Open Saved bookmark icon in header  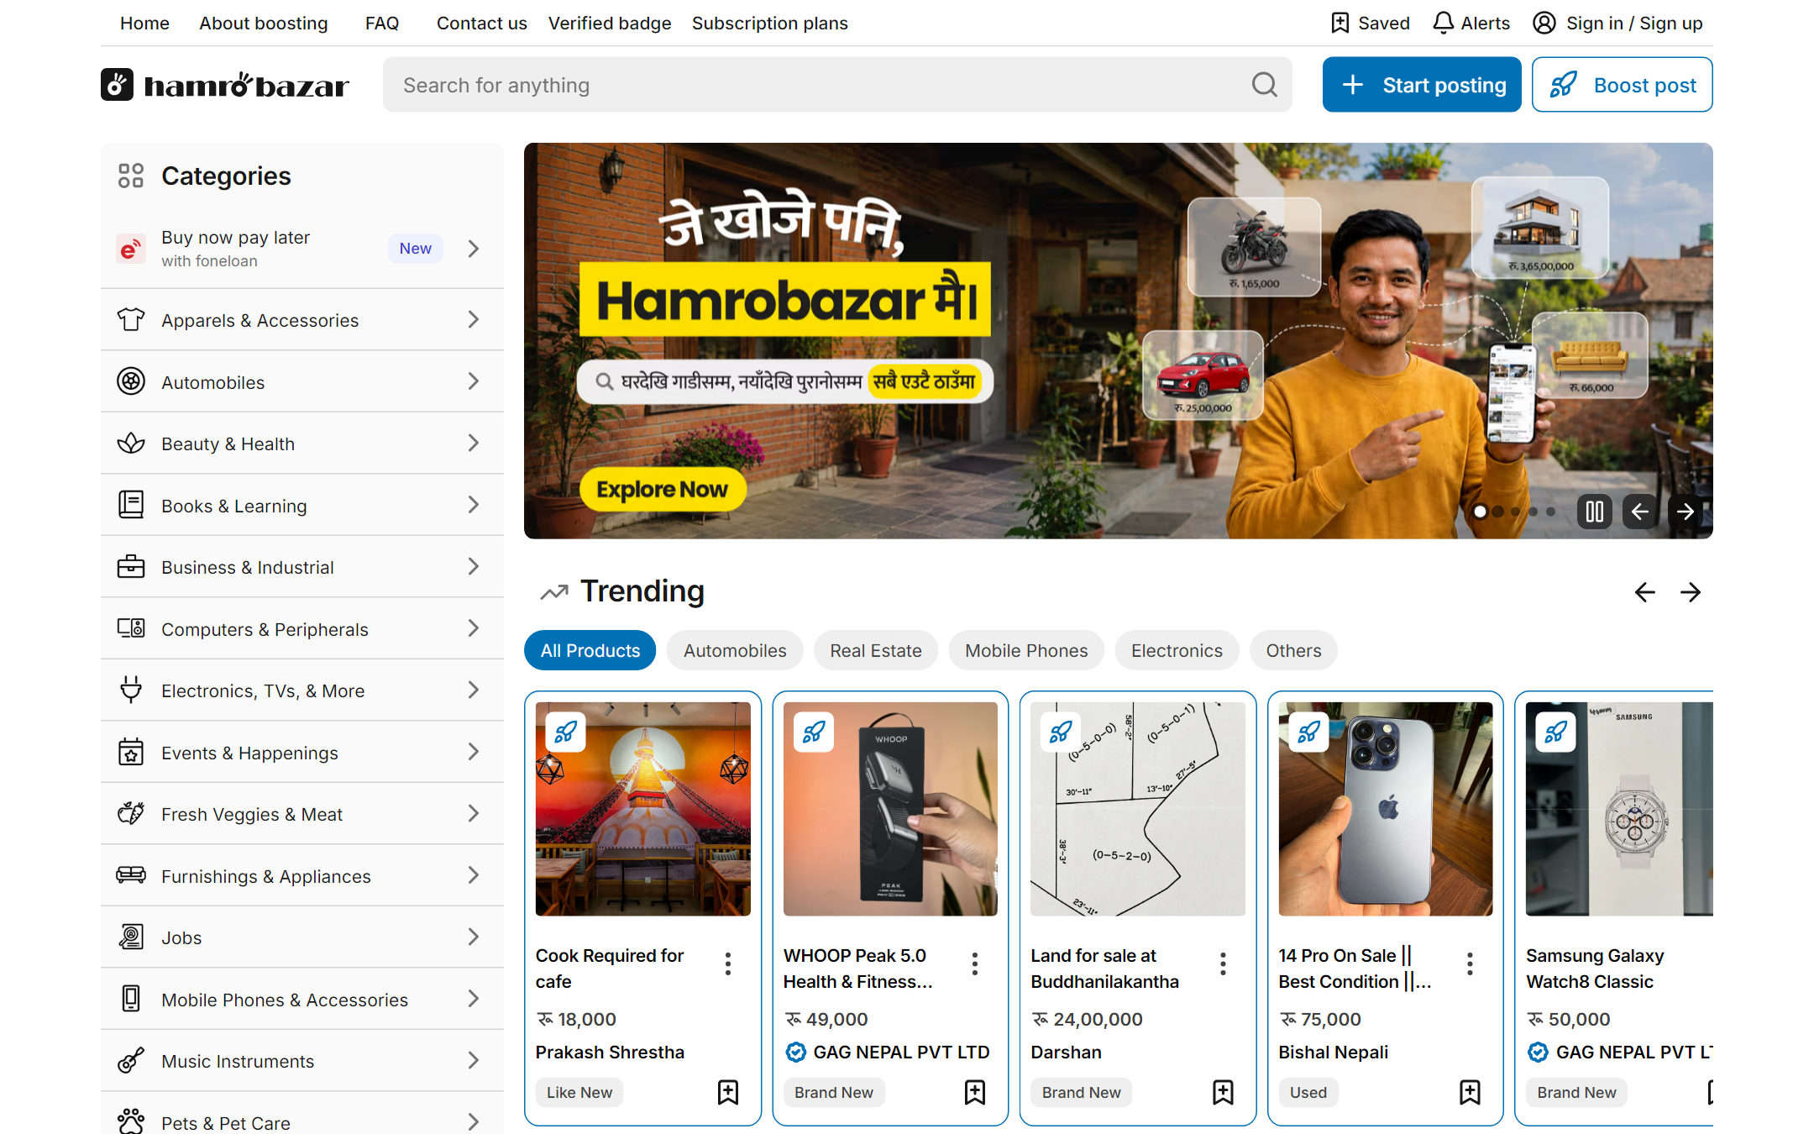pyautogui.click(x=1340, y=23)
